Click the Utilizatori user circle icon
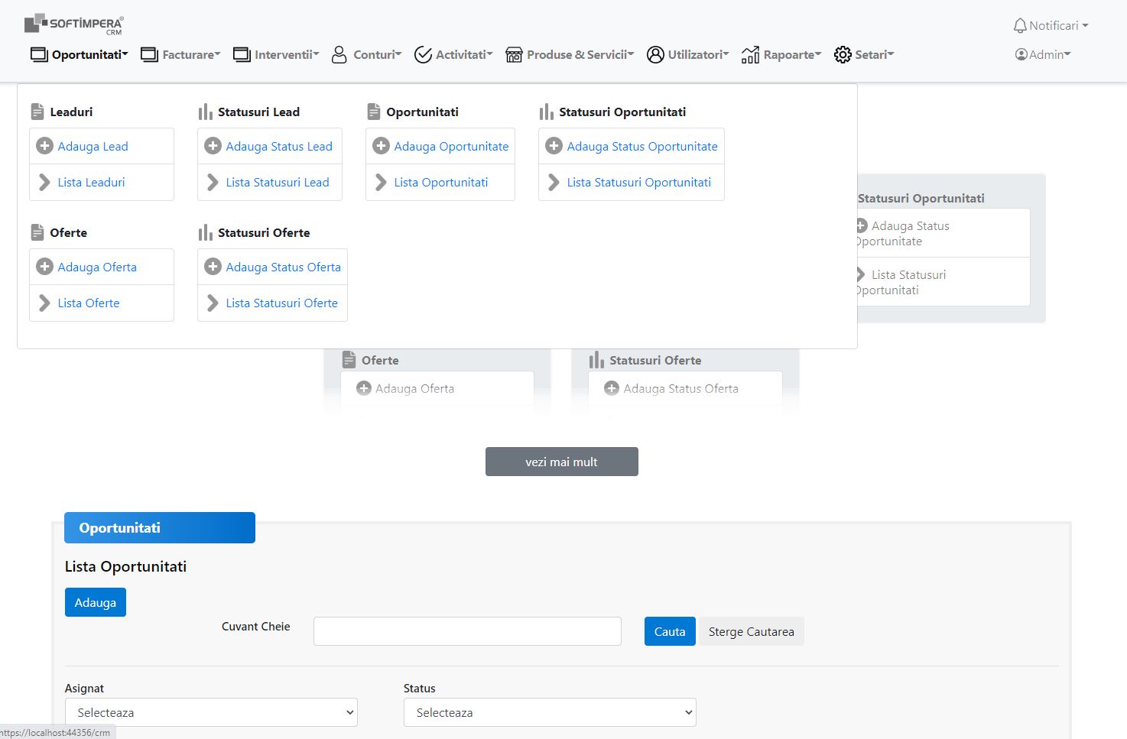The width and height of the screenshot is (1127, 739). (x=655, y=54)
